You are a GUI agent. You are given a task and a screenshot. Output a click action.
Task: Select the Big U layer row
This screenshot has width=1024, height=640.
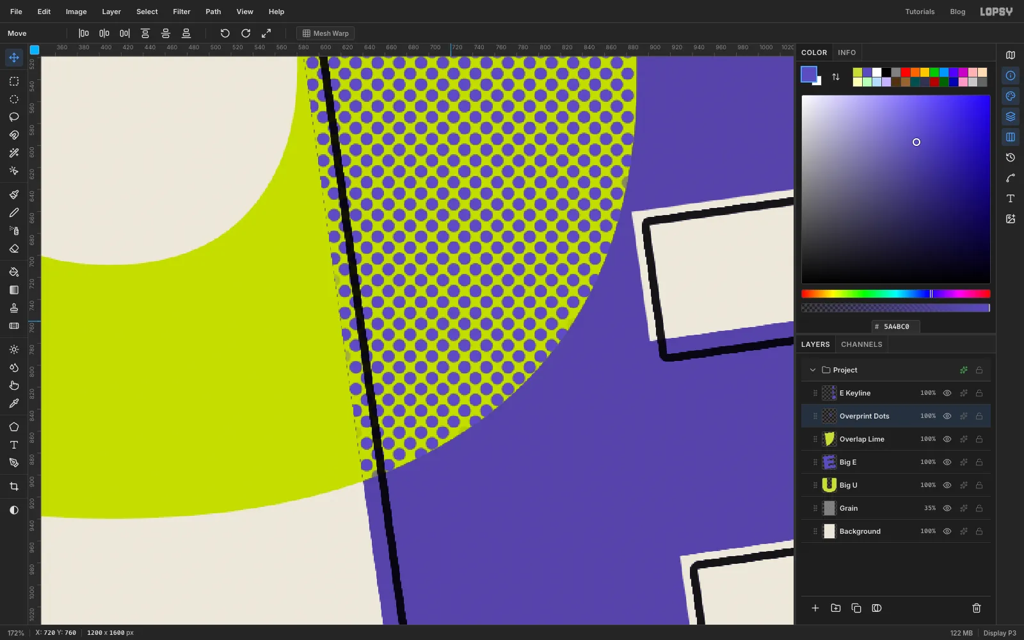click(896, 485)
